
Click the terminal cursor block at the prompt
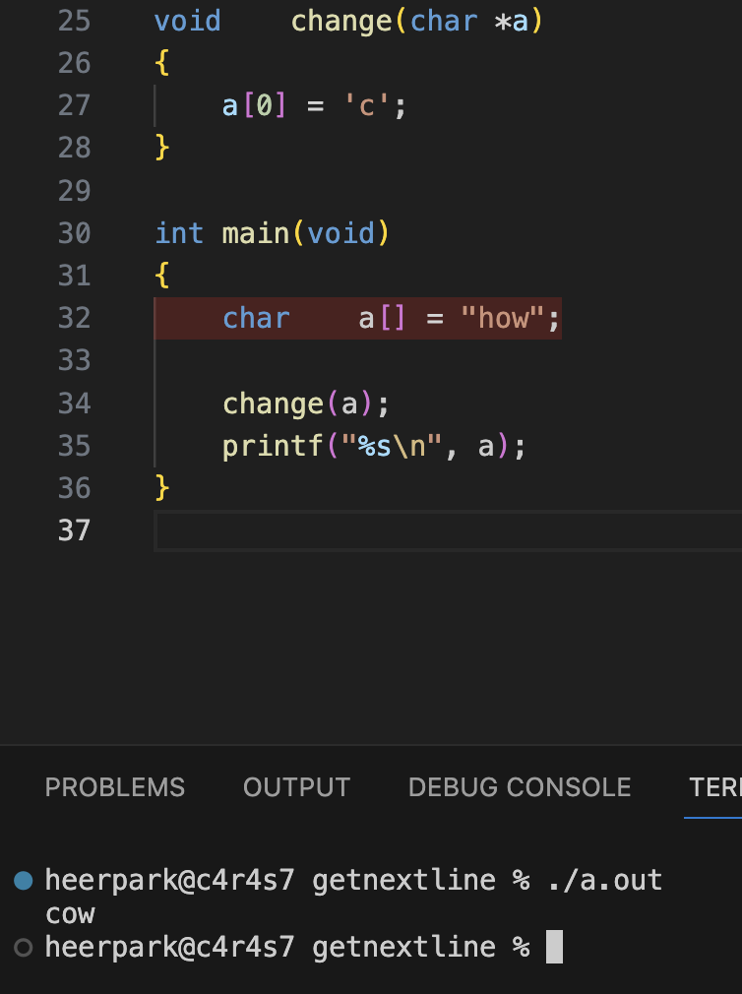(x=554, y=947)
